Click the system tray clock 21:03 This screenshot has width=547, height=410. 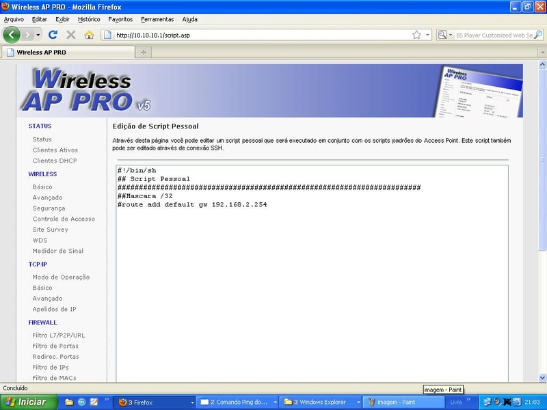coord(532,402)
